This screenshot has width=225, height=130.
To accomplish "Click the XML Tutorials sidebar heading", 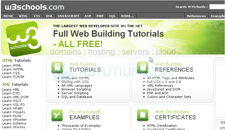I will point(15,84).
